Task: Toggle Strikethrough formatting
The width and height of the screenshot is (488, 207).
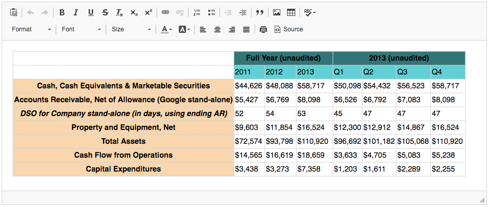Action: pos(105,12)
